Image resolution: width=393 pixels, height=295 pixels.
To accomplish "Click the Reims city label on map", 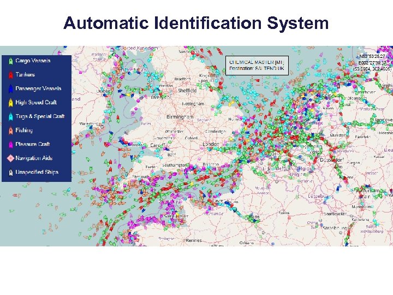I will point(284,213).
